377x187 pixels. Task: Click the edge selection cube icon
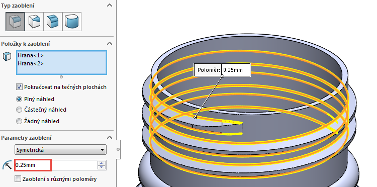click(7, 56)
